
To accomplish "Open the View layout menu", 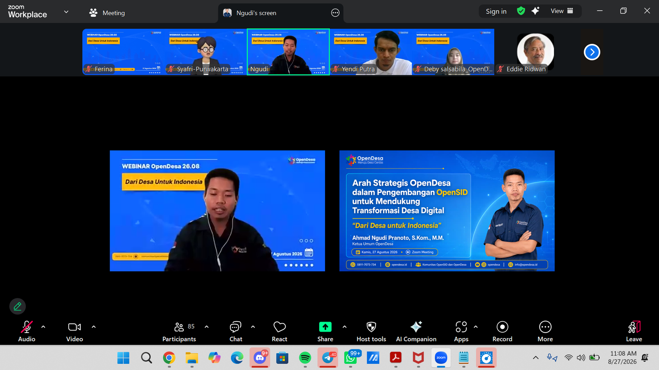I will [x=562, y=11].
